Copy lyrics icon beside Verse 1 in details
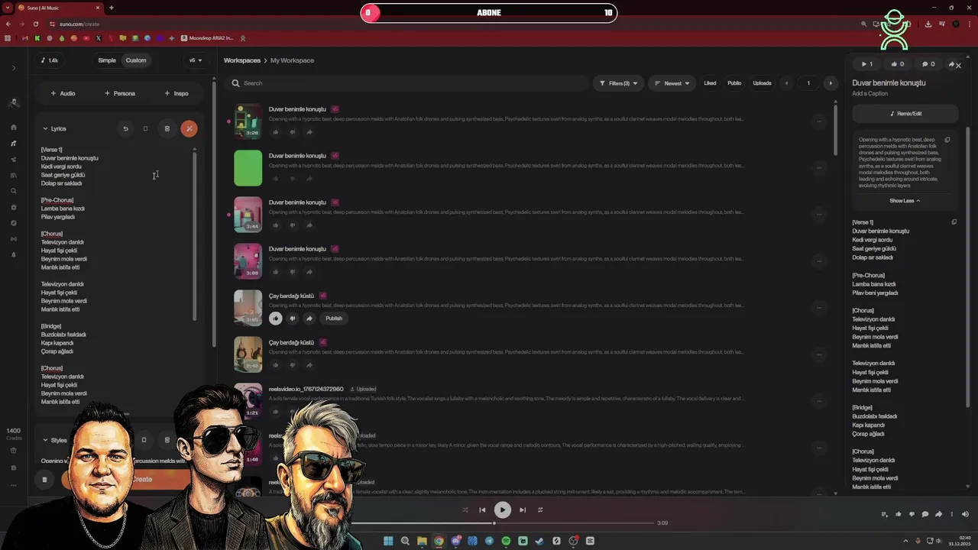978x550 pixels. [954, 222]
